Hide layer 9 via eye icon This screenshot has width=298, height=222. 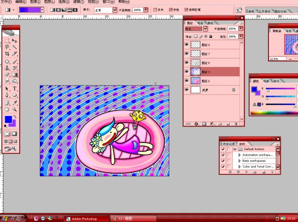pyautogui.click(x=187, y=72)
